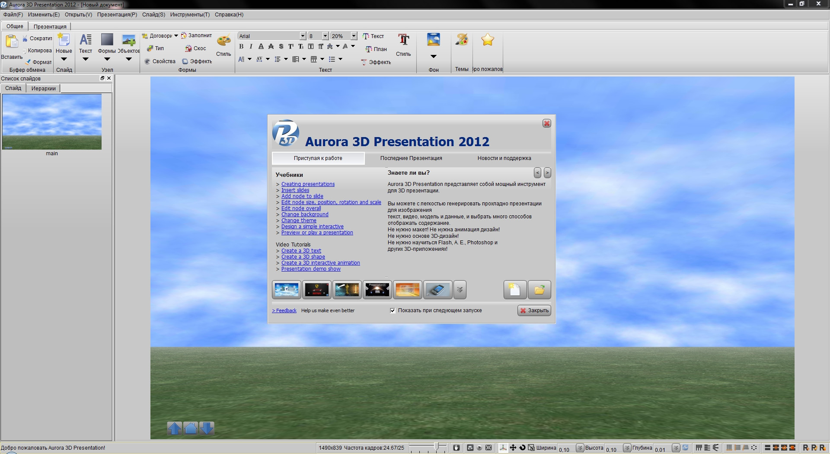Open 'Creating presentations' tutorial link
The width and height of the screenshot is (830, 454).
[x=308, y=184]
